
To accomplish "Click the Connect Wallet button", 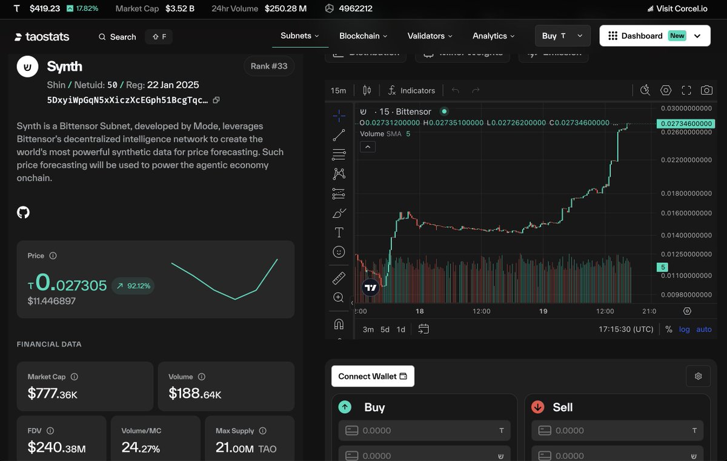I will (x=373, y=376).
